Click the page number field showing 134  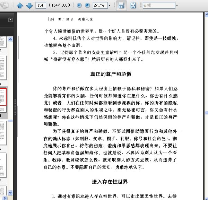(41, 5)
